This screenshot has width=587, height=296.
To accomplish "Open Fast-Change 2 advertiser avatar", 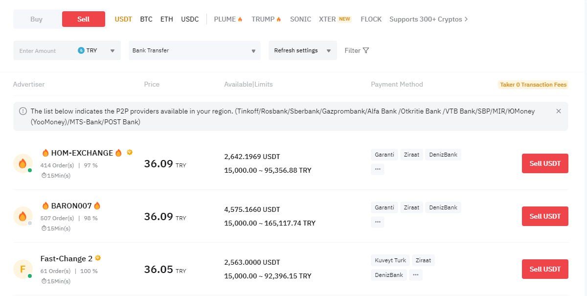I will (23, 269).
